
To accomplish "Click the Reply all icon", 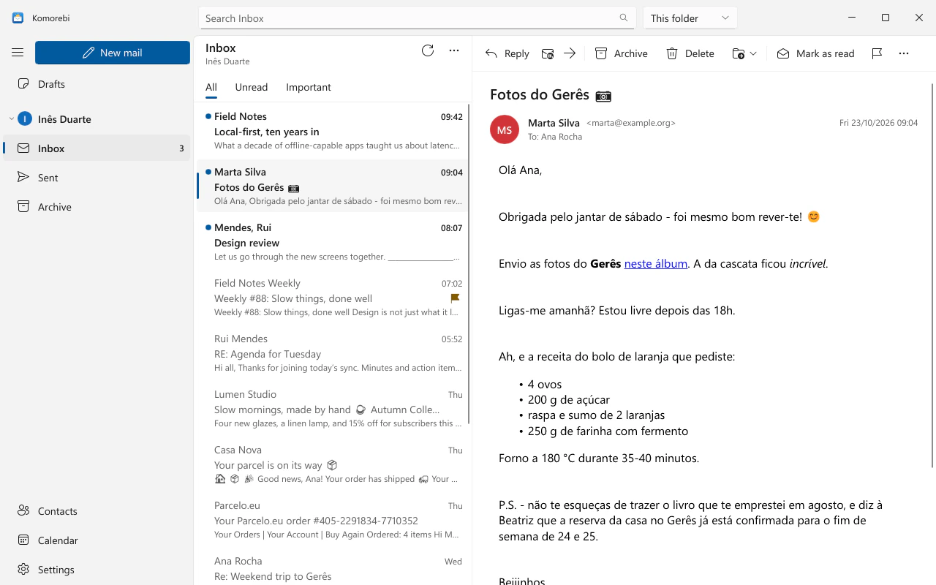I will (x=548, y=53).
